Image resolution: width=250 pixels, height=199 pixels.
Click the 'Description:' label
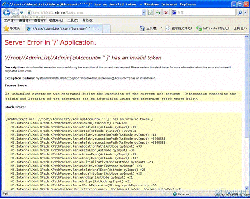click(15, 67)
